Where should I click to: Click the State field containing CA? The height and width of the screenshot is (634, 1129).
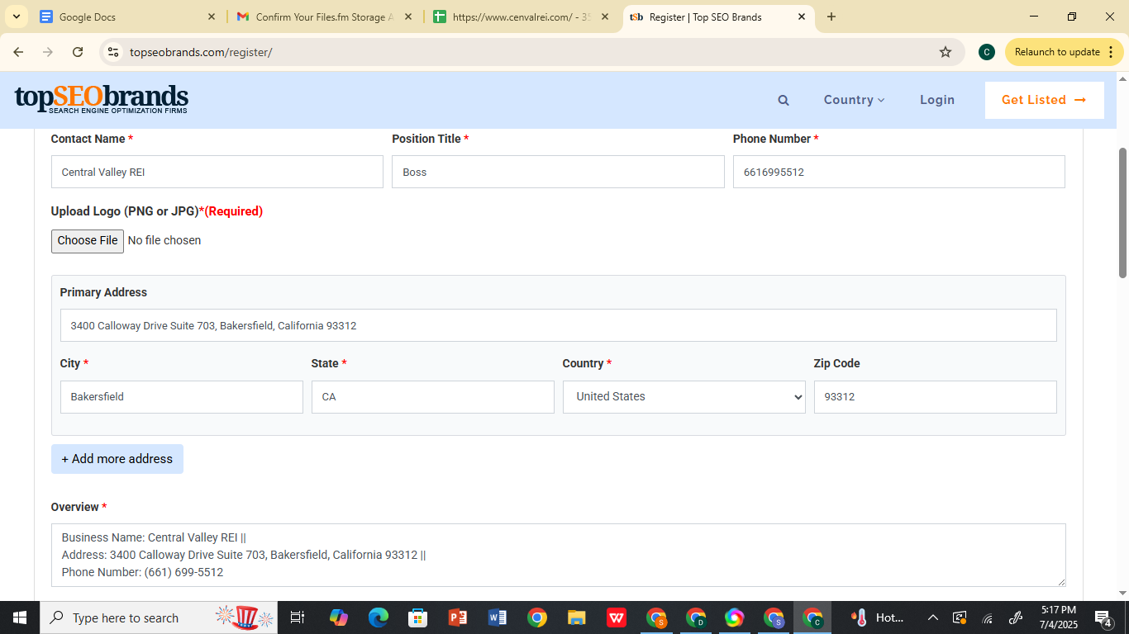(x=433, y=397)
